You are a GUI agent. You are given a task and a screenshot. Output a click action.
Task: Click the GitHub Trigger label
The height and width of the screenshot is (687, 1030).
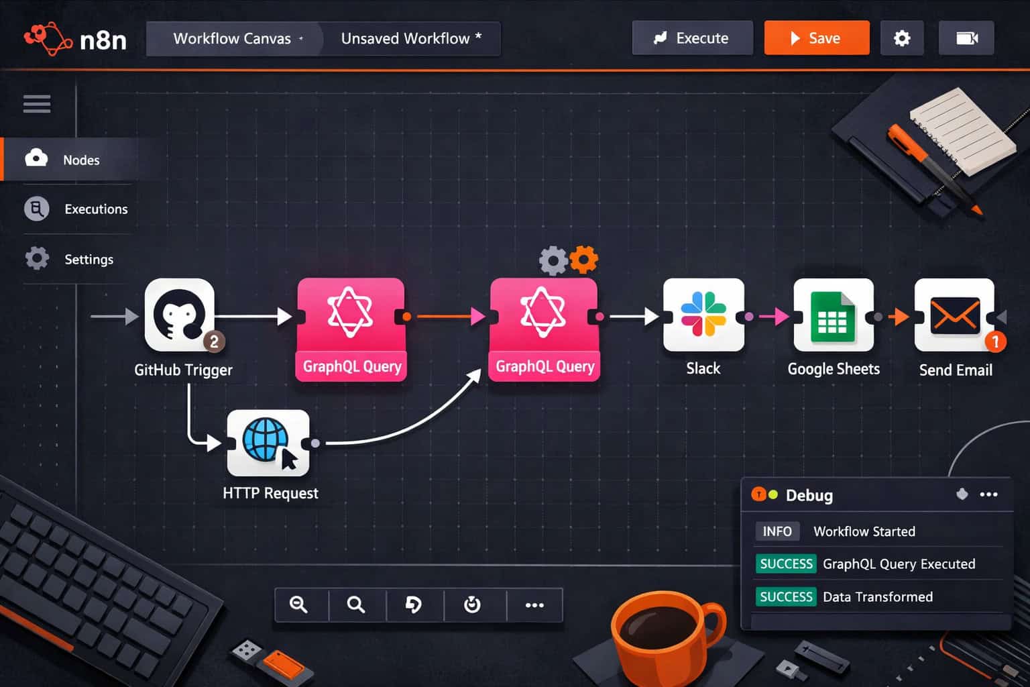[183, 370]
